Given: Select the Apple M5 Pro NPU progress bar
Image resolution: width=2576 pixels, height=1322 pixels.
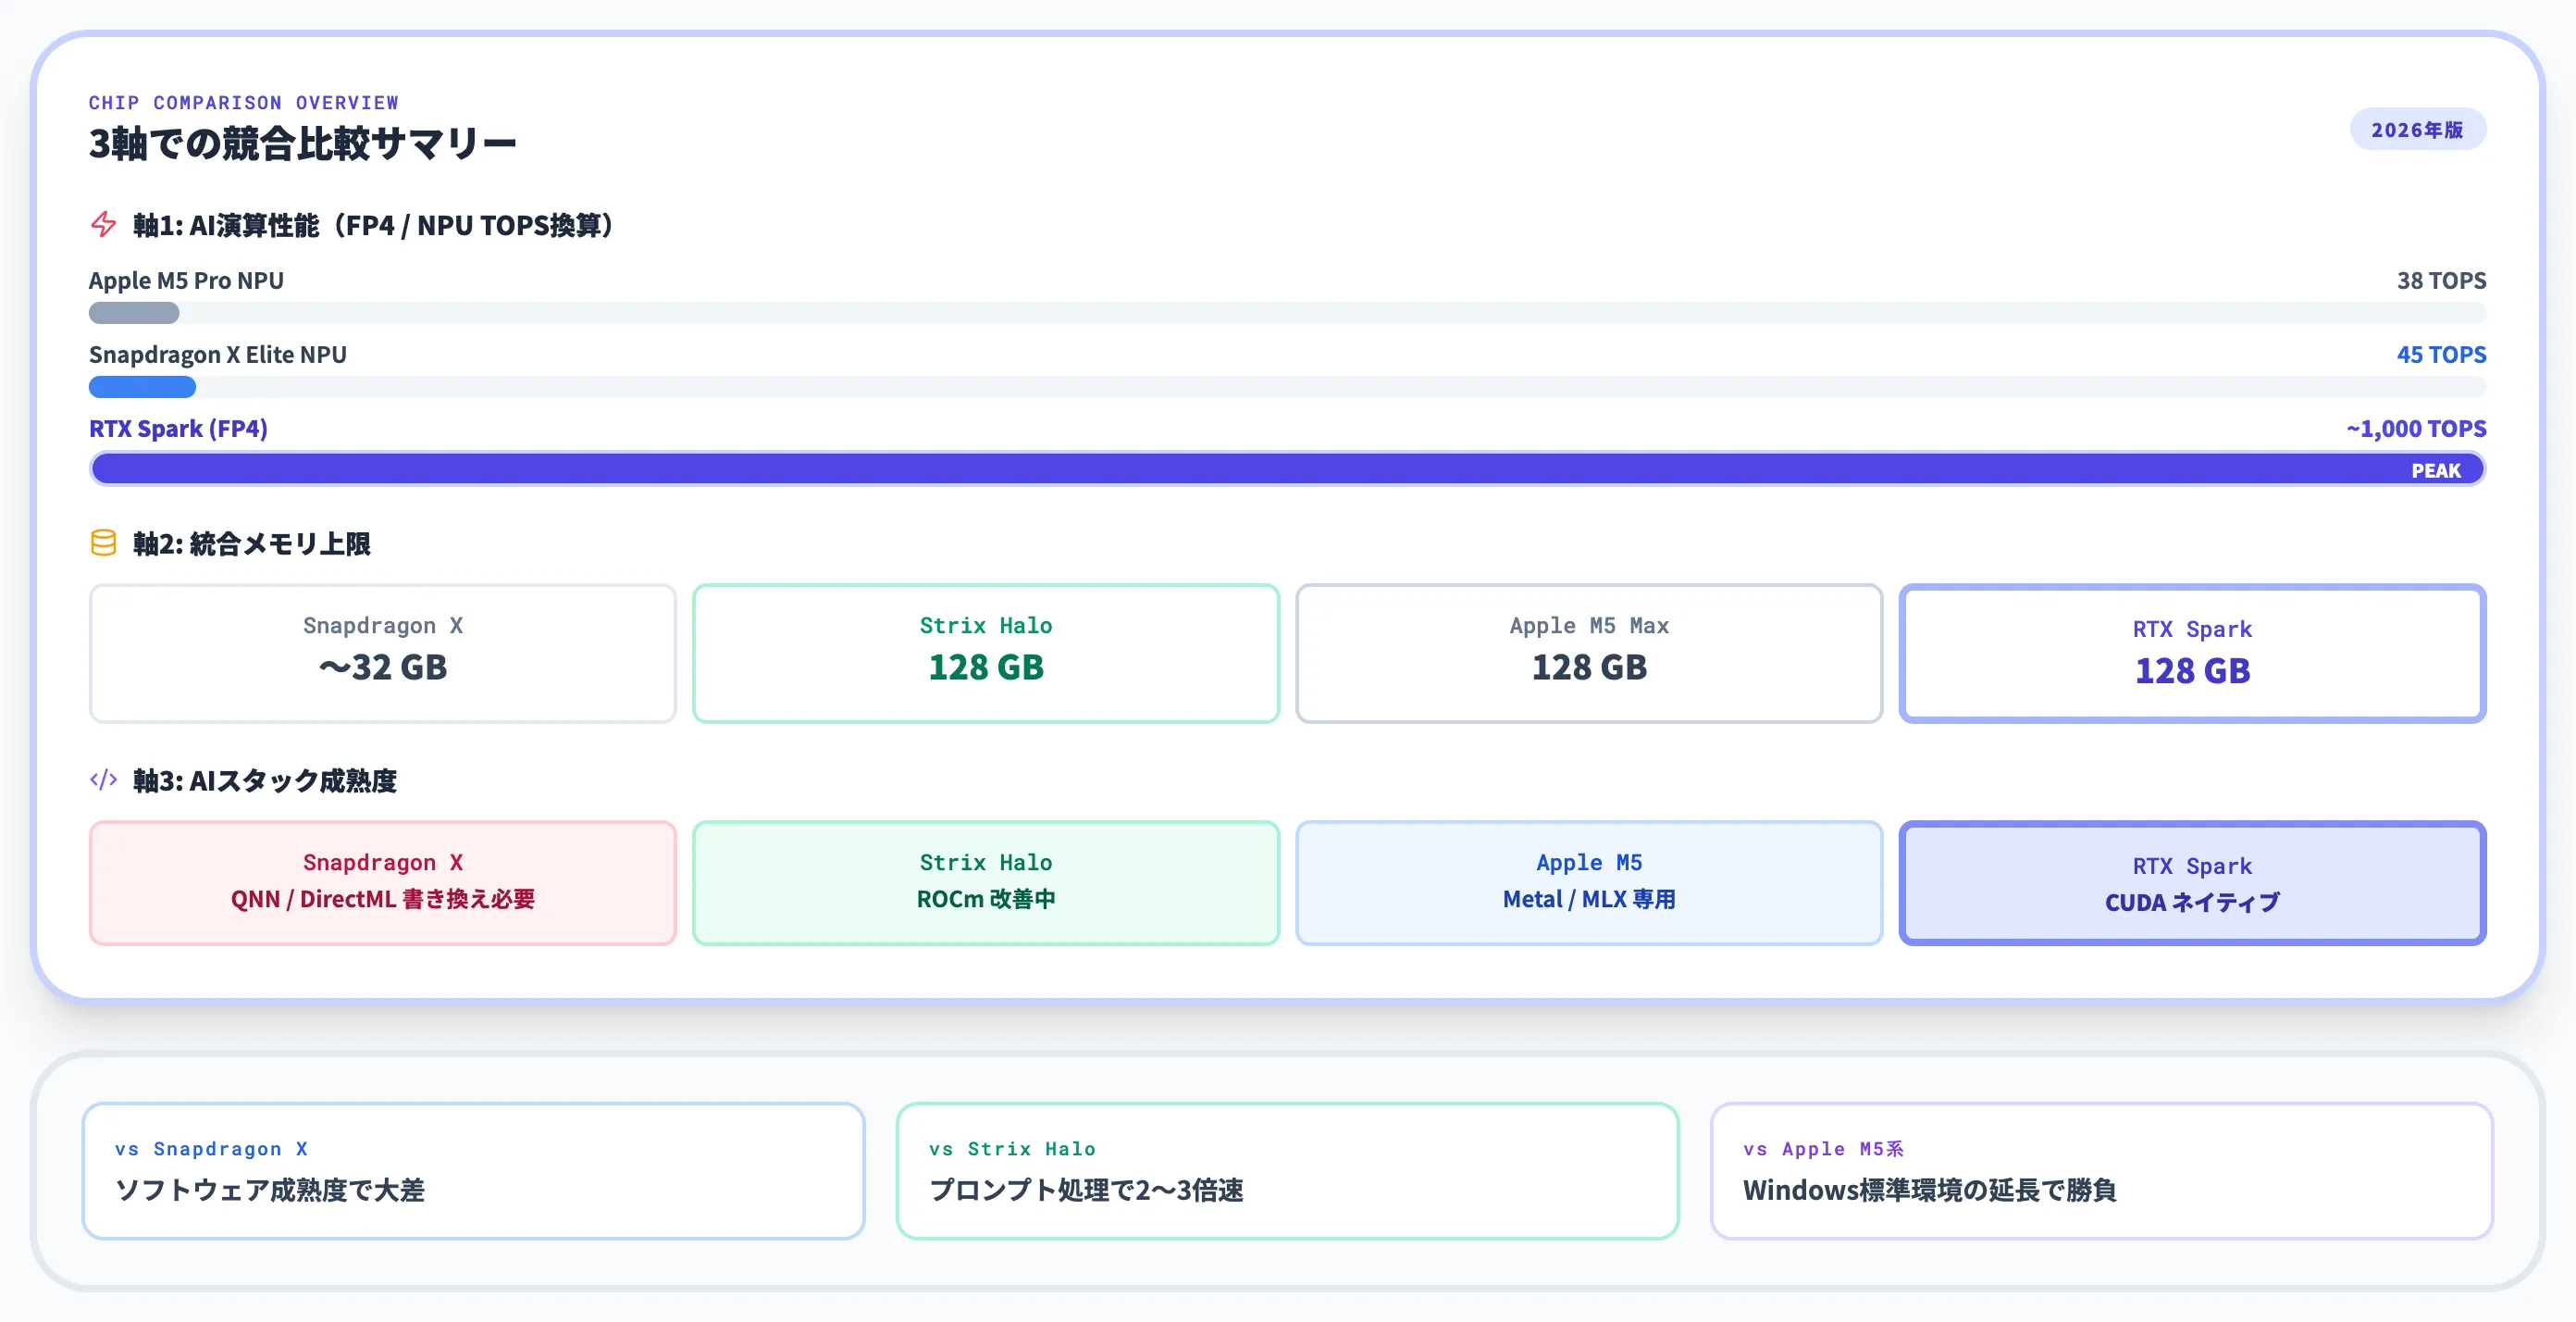Looking at the screenshot, I should point(1287,313).
